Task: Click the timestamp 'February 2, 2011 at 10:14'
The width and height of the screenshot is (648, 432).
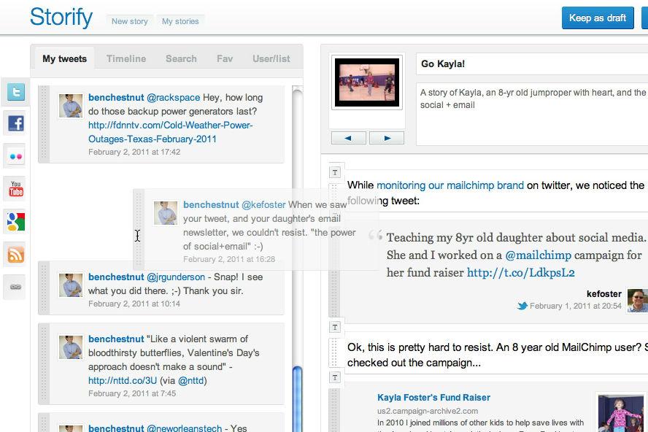Action: point(134,304)
